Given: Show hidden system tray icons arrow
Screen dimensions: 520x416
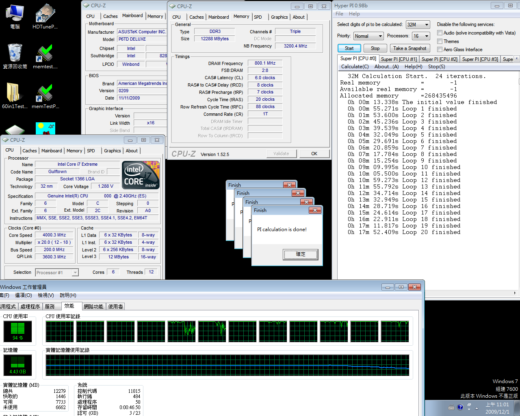Looking at the screenshot, I should (477, 408).
